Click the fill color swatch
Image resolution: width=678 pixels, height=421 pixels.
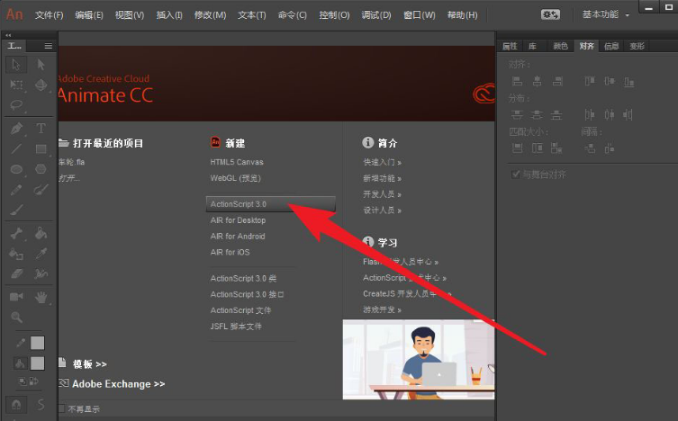click(x=37, y=363)
